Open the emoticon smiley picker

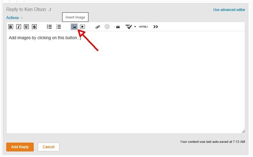[107, 27]
